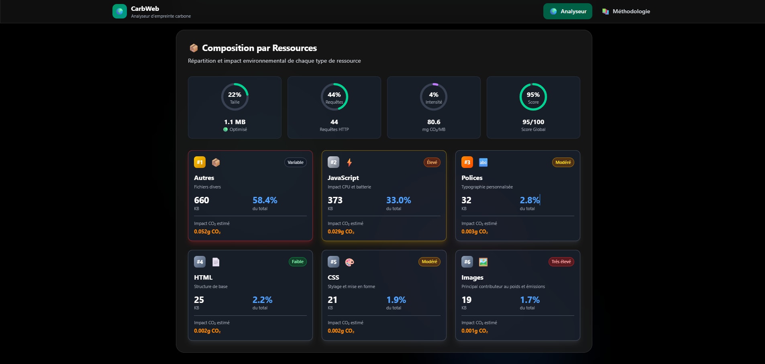The width and height of the screenshot is (765, 364).
Task: Click the package icon on the Autres card
Action: click(x=216, y=162)
